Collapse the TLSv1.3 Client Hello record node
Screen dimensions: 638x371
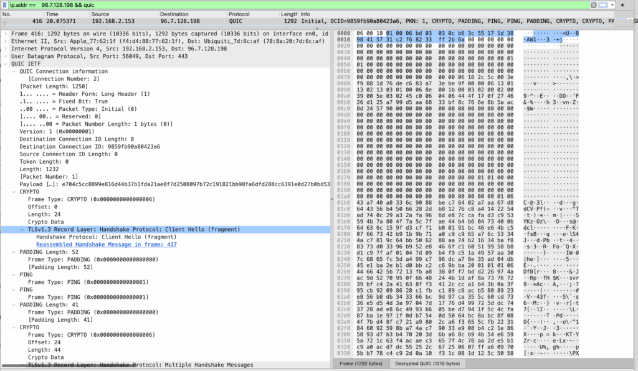coord(22,230)
